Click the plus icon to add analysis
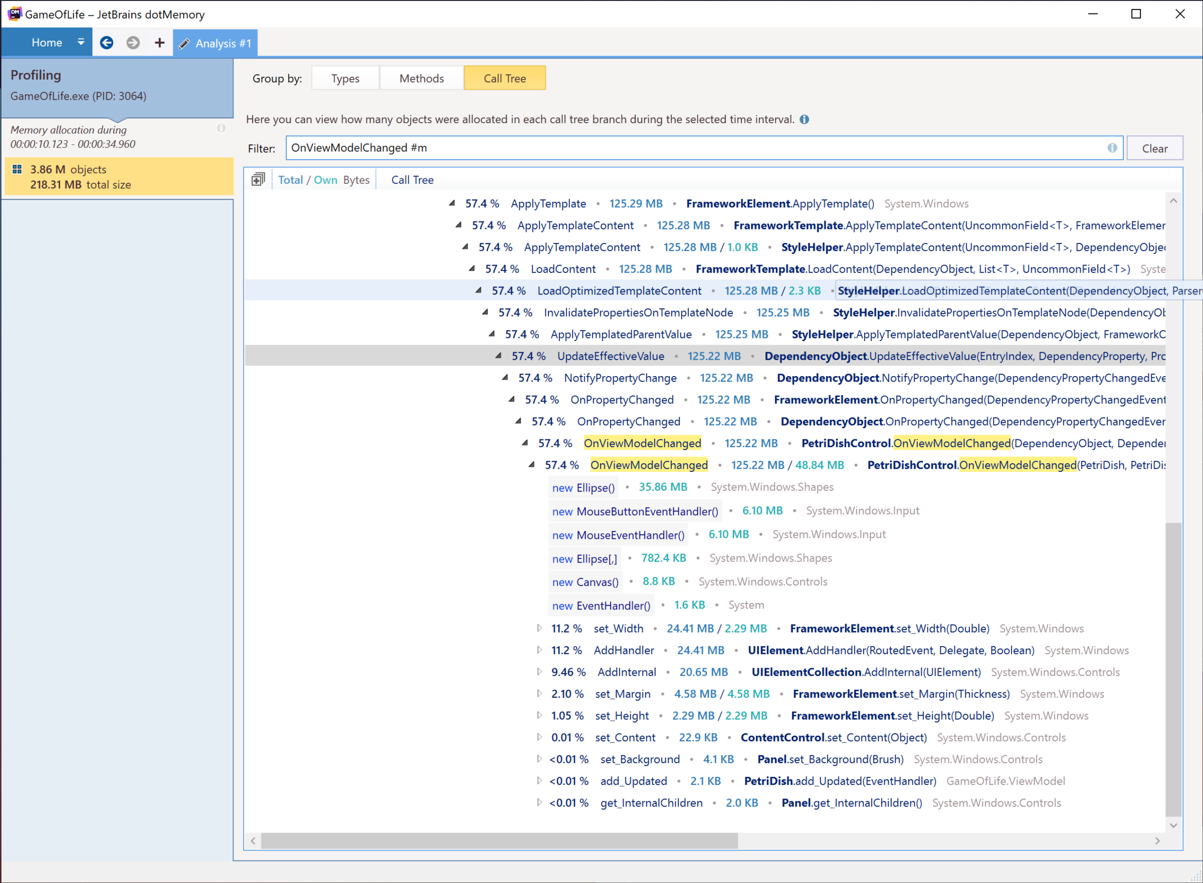Viewport: 1203px width, 883px height. click(x=159, y=43)
